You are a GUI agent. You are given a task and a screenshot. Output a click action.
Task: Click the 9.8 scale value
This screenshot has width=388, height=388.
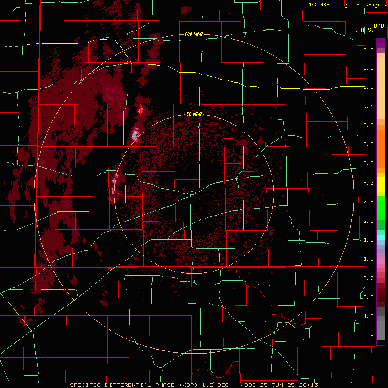(x=369, y=48)
